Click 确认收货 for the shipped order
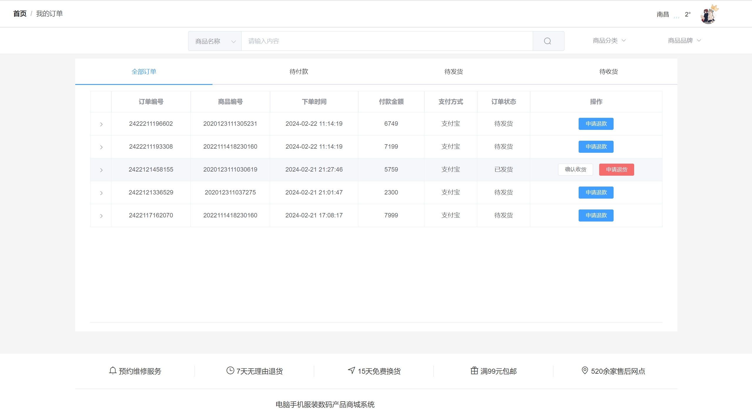Viewport: 752px width, 411px height. [575, 170]
